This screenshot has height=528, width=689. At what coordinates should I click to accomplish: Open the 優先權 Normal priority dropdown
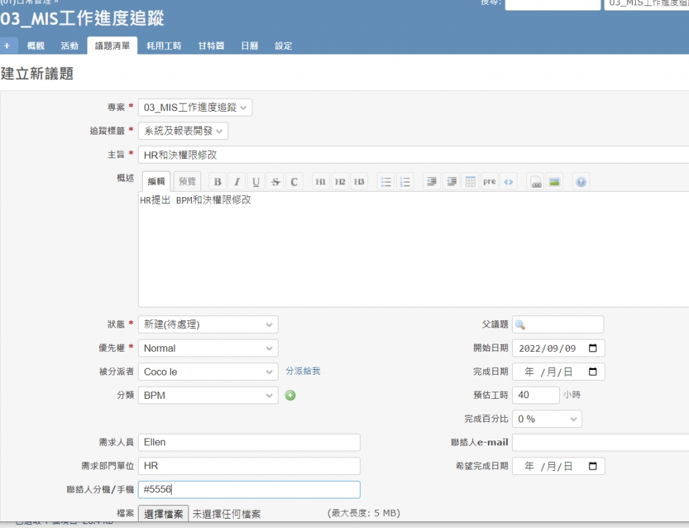click(x=207, y=348)
